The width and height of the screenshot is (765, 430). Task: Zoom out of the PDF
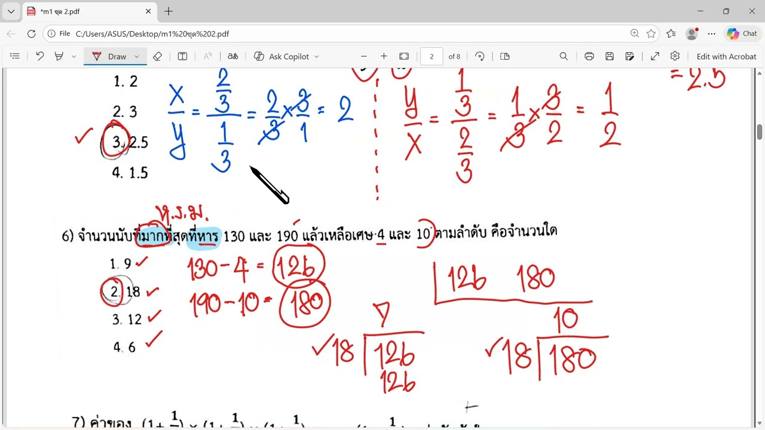click(363, 56)
